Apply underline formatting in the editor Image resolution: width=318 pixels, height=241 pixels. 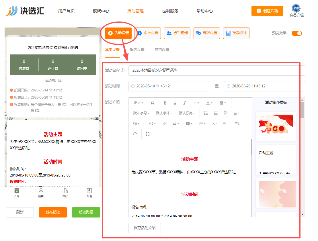tap(175, 103)
